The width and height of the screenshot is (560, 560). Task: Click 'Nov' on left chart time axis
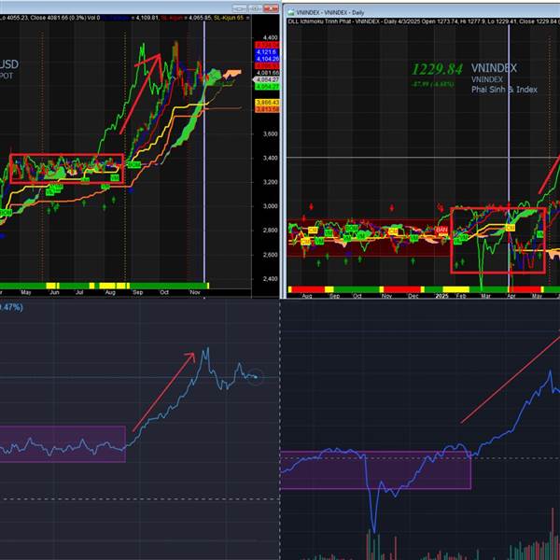[x=195, y=292]
